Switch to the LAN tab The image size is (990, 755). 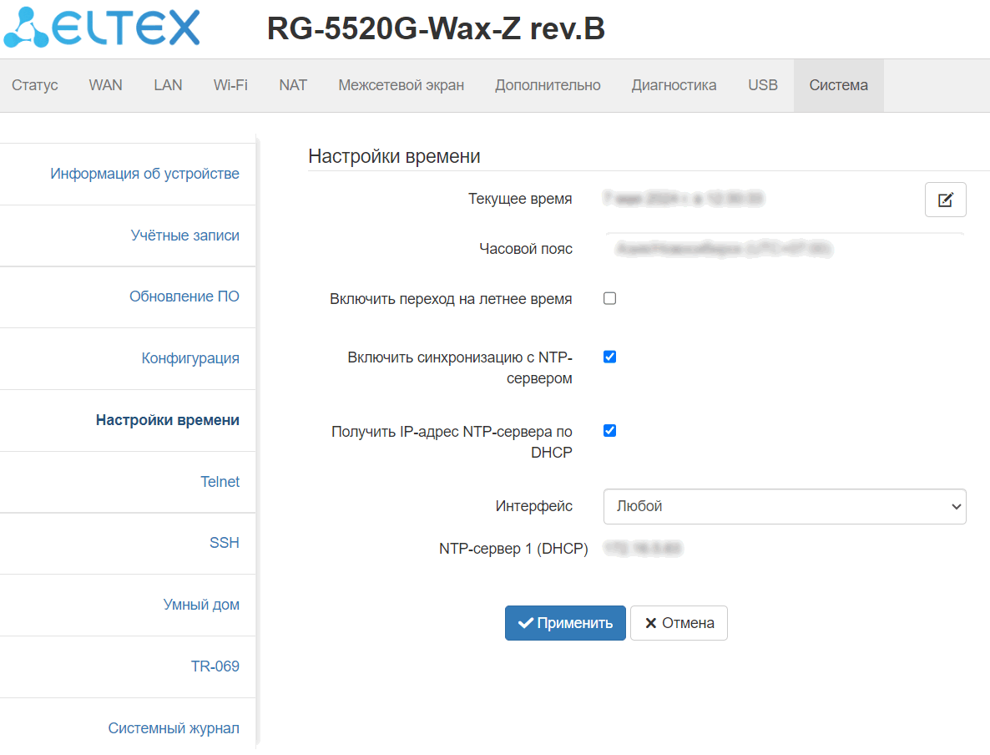pos(168,85)
